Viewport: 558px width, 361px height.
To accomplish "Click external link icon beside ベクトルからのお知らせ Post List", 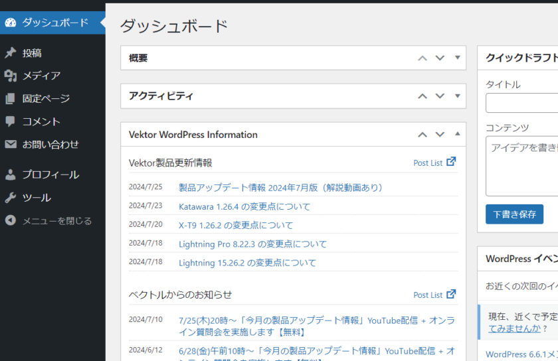I will pos(451,294).
